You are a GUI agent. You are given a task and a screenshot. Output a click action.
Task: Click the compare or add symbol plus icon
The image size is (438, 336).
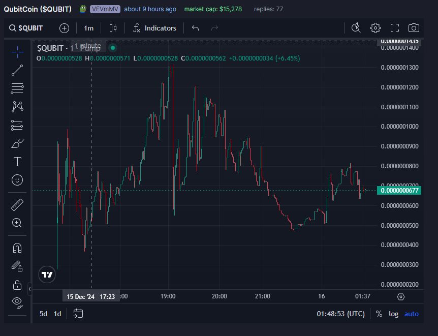coord(64,28)
